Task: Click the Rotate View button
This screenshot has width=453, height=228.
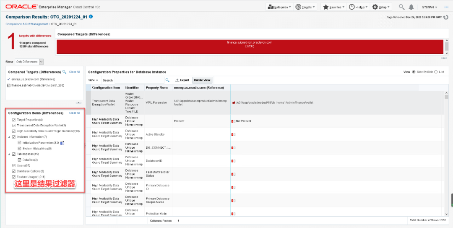Action: click(202, 80)
